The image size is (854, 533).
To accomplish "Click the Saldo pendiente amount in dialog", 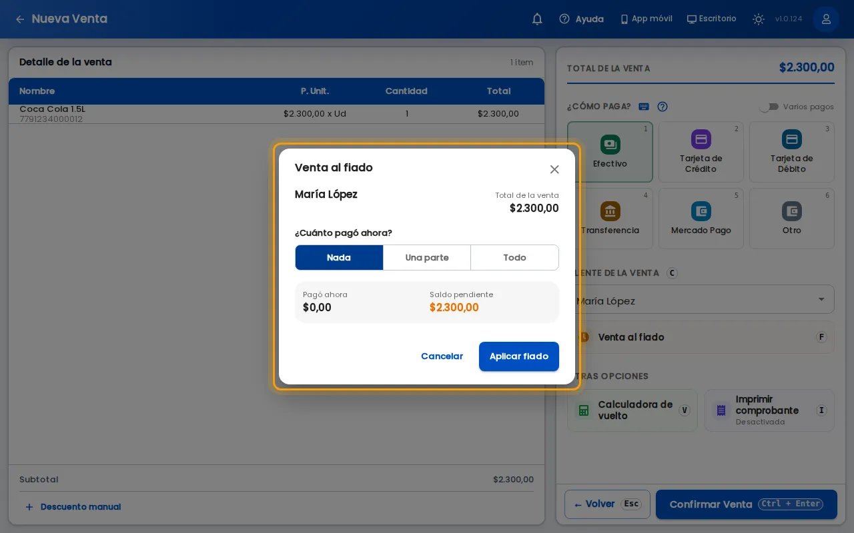I will click(454, 308).
